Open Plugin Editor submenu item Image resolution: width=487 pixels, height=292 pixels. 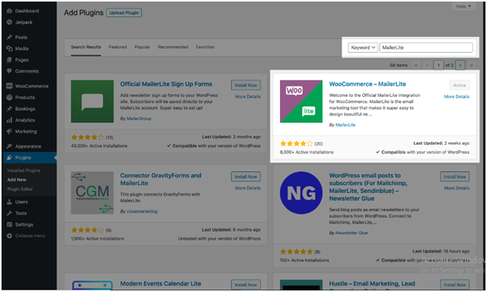[20, 189]
